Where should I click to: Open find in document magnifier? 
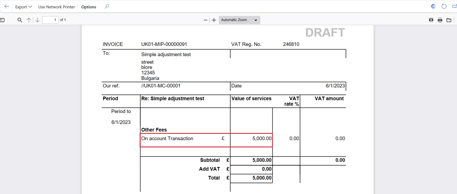(20, 20)
